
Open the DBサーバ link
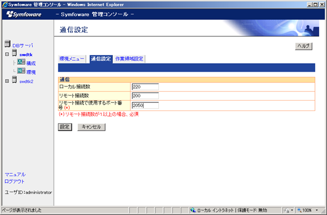[x=23, y=46]
